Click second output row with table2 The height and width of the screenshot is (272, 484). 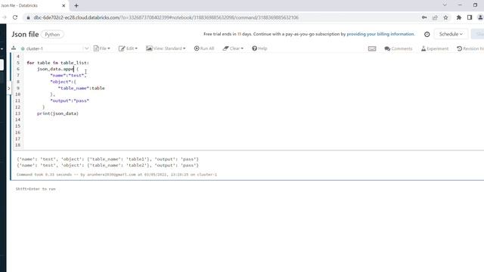[x=107, y=165]
